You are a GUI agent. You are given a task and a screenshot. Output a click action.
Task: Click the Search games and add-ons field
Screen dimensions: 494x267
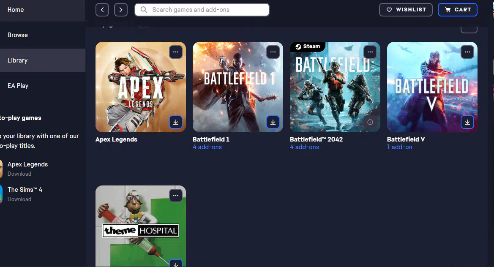[x=202, y=10]
